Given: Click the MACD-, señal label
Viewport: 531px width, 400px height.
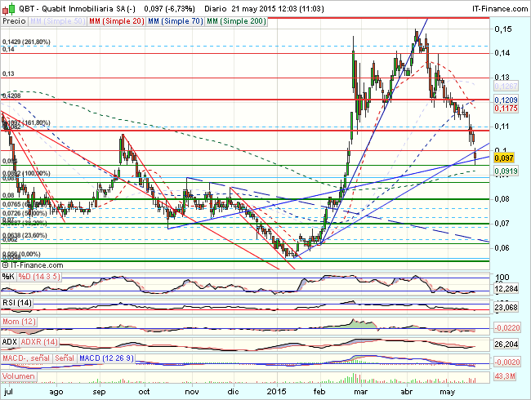Looking at the screenshot, I should point(26,358).
